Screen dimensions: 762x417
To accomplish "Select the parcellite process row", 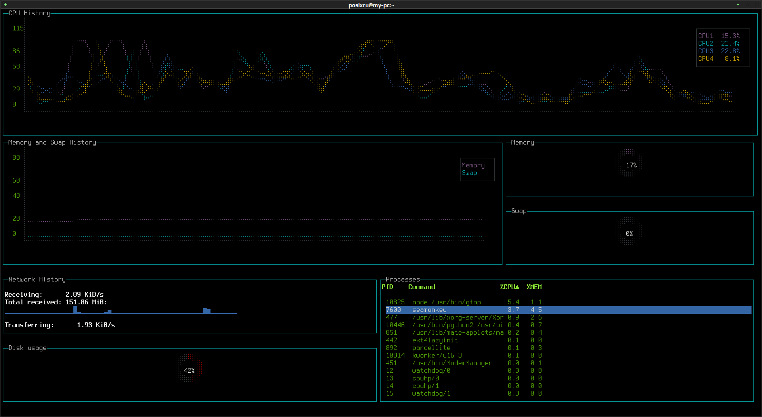I will tap(569, 348).
